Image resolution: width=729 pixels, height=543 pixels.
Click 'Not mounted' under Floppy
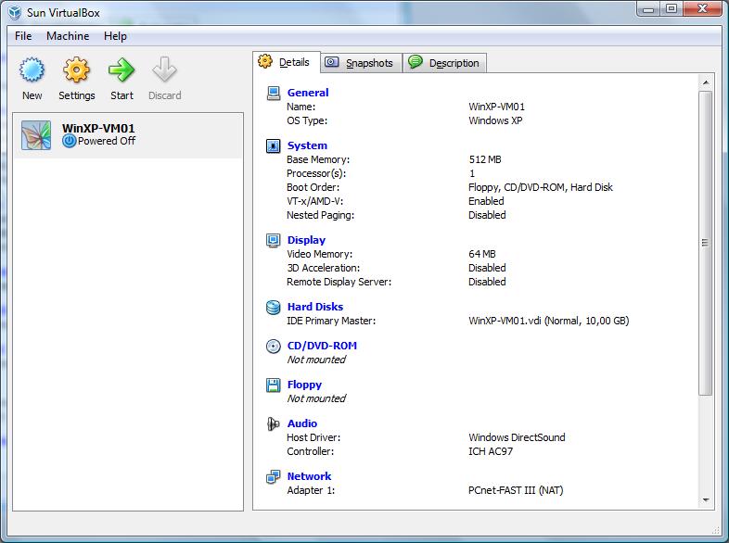(316, 398)
